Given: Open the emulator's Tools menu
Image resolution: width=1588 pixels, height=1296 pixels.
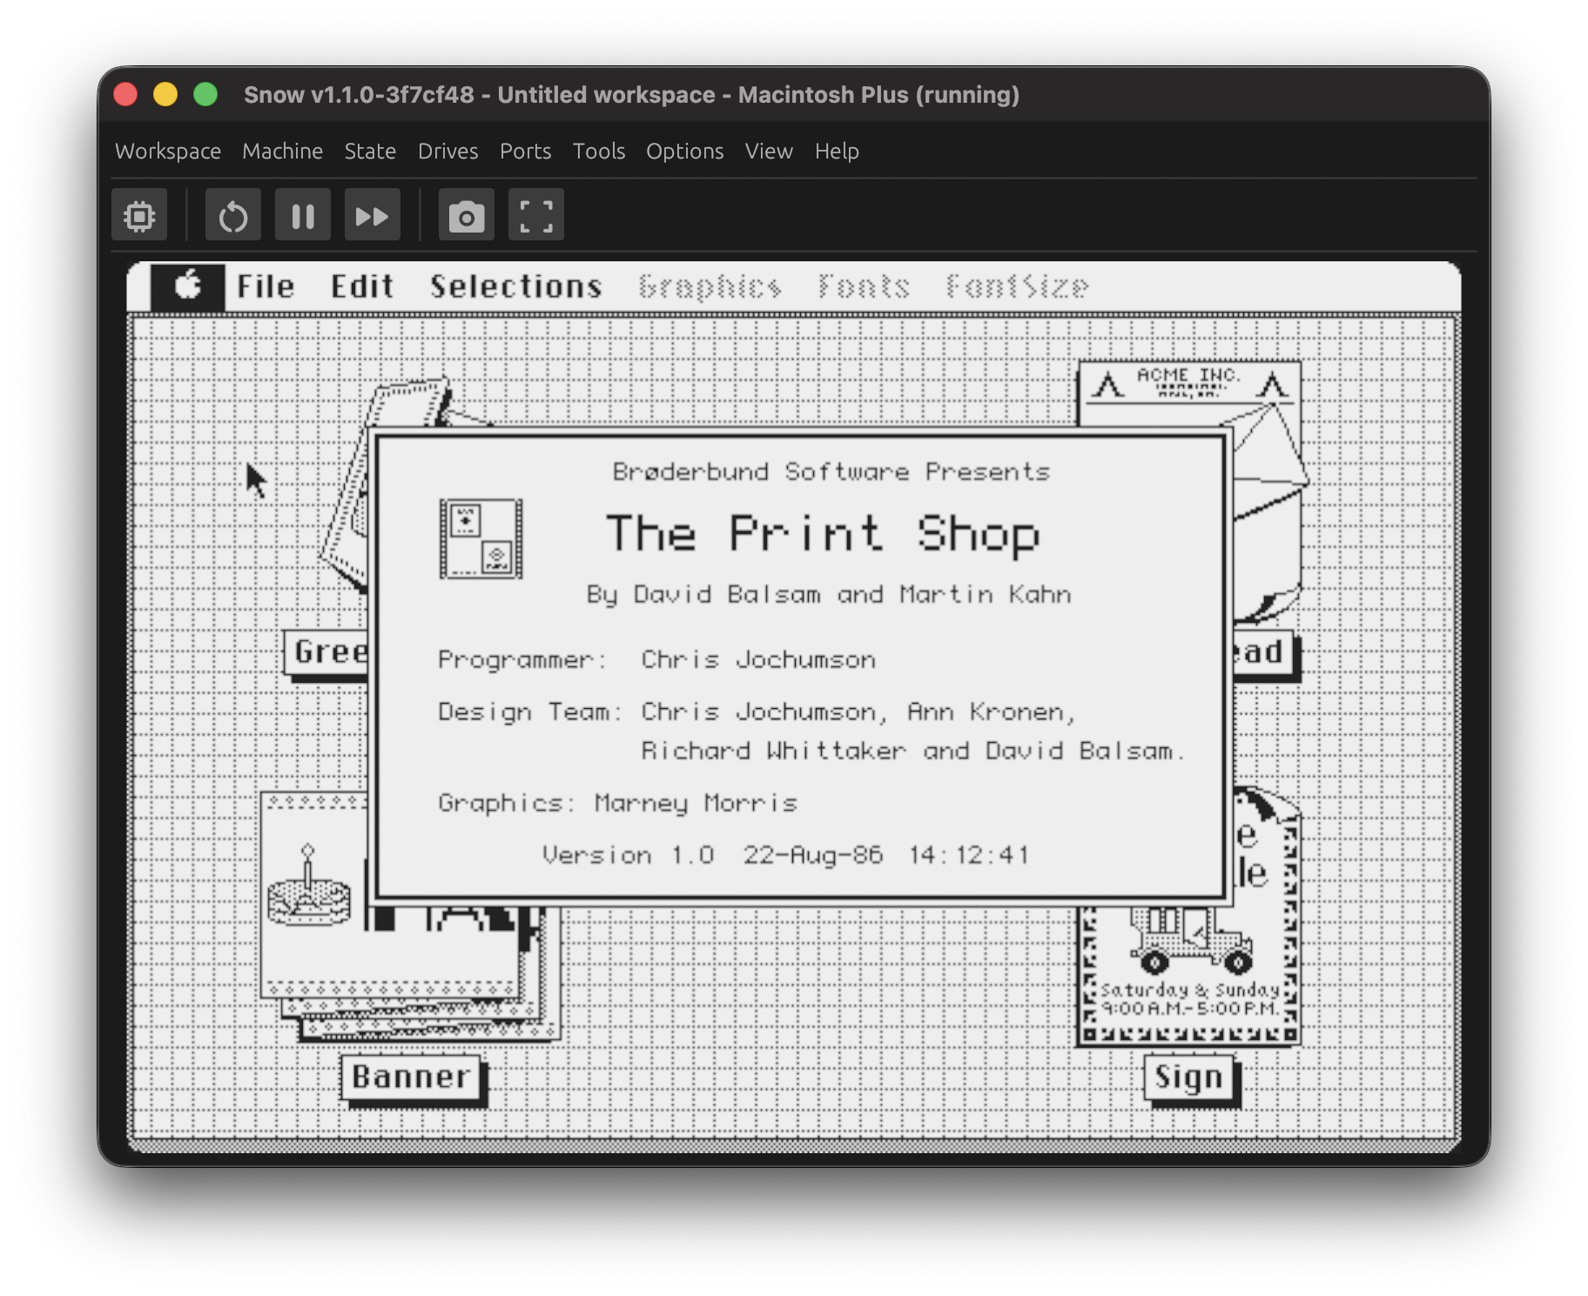Looking at the screenshot, I should point(598,151).
